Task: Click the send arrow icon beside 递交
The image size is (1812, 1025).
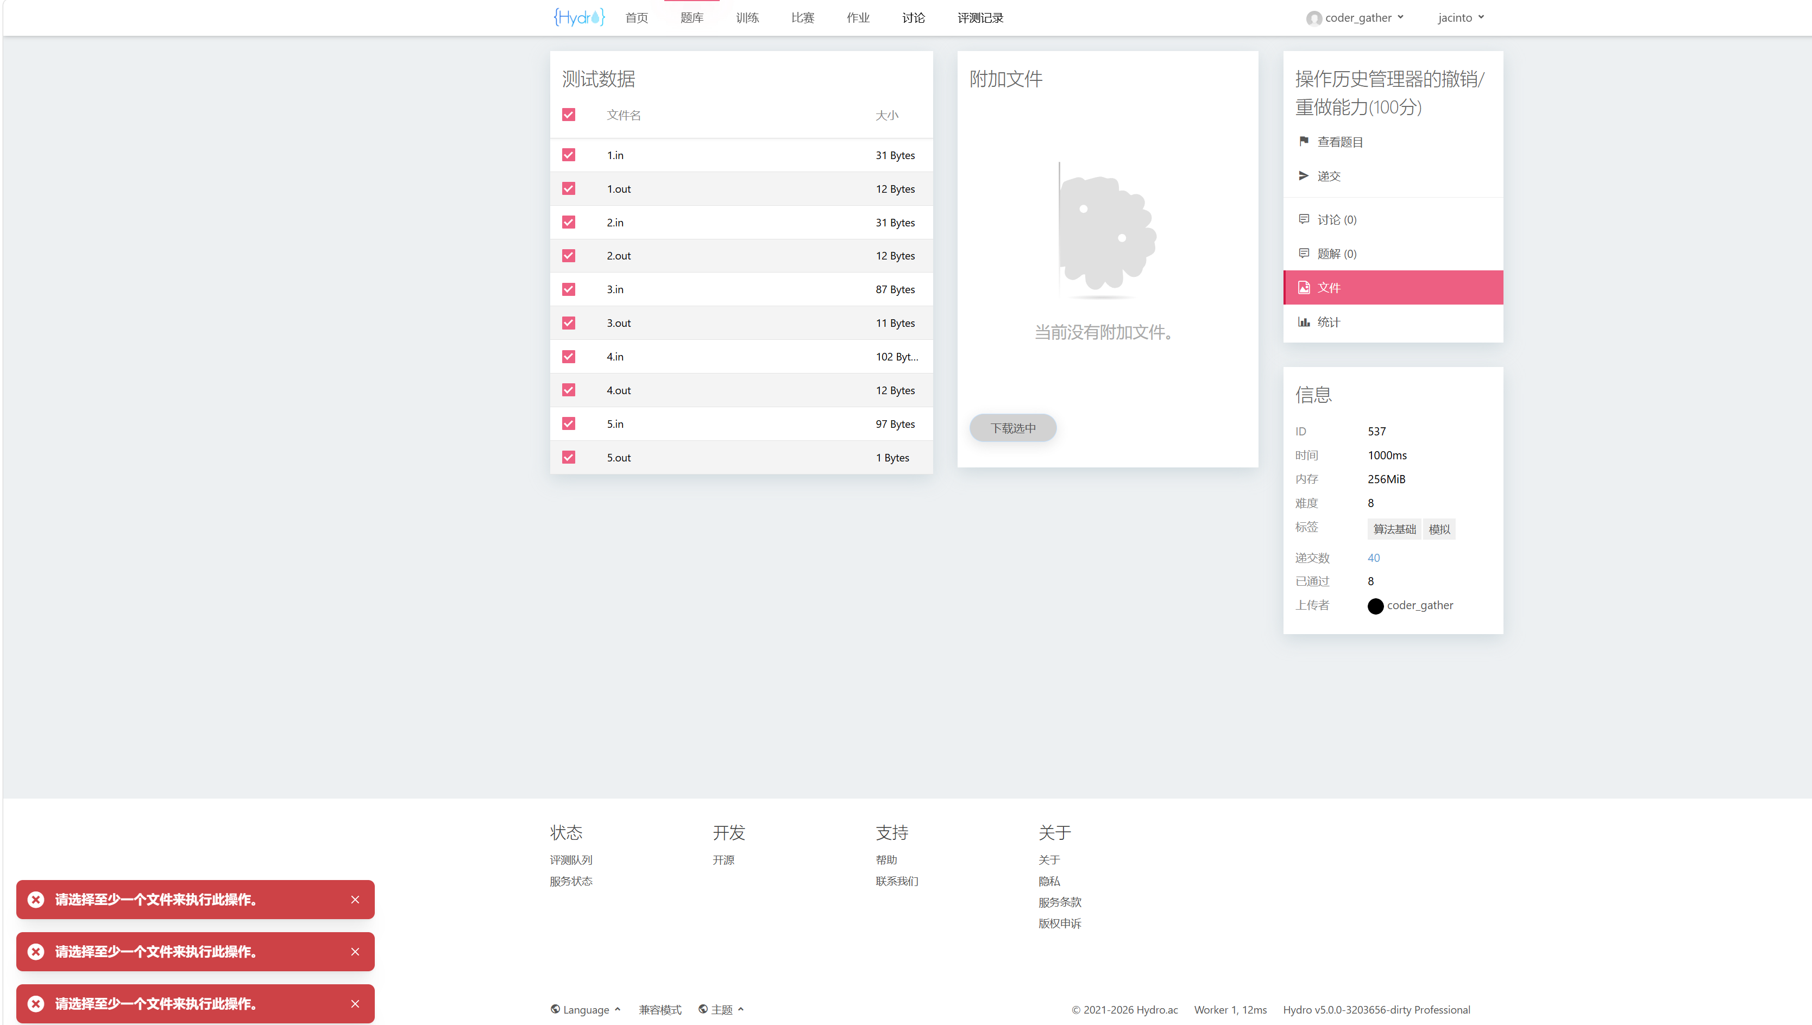Action: [1304, 175]
